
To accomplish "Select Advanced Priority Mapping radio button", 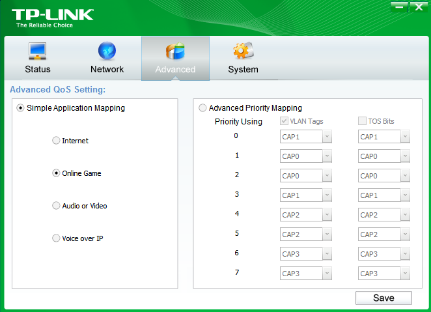I will [202, 107].
